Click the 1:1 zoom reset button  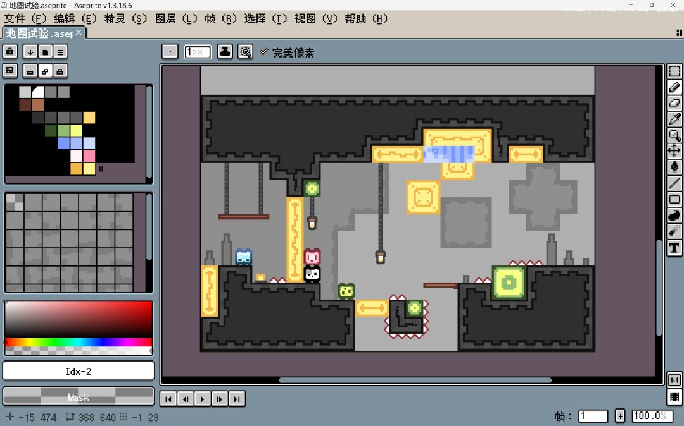674,380
